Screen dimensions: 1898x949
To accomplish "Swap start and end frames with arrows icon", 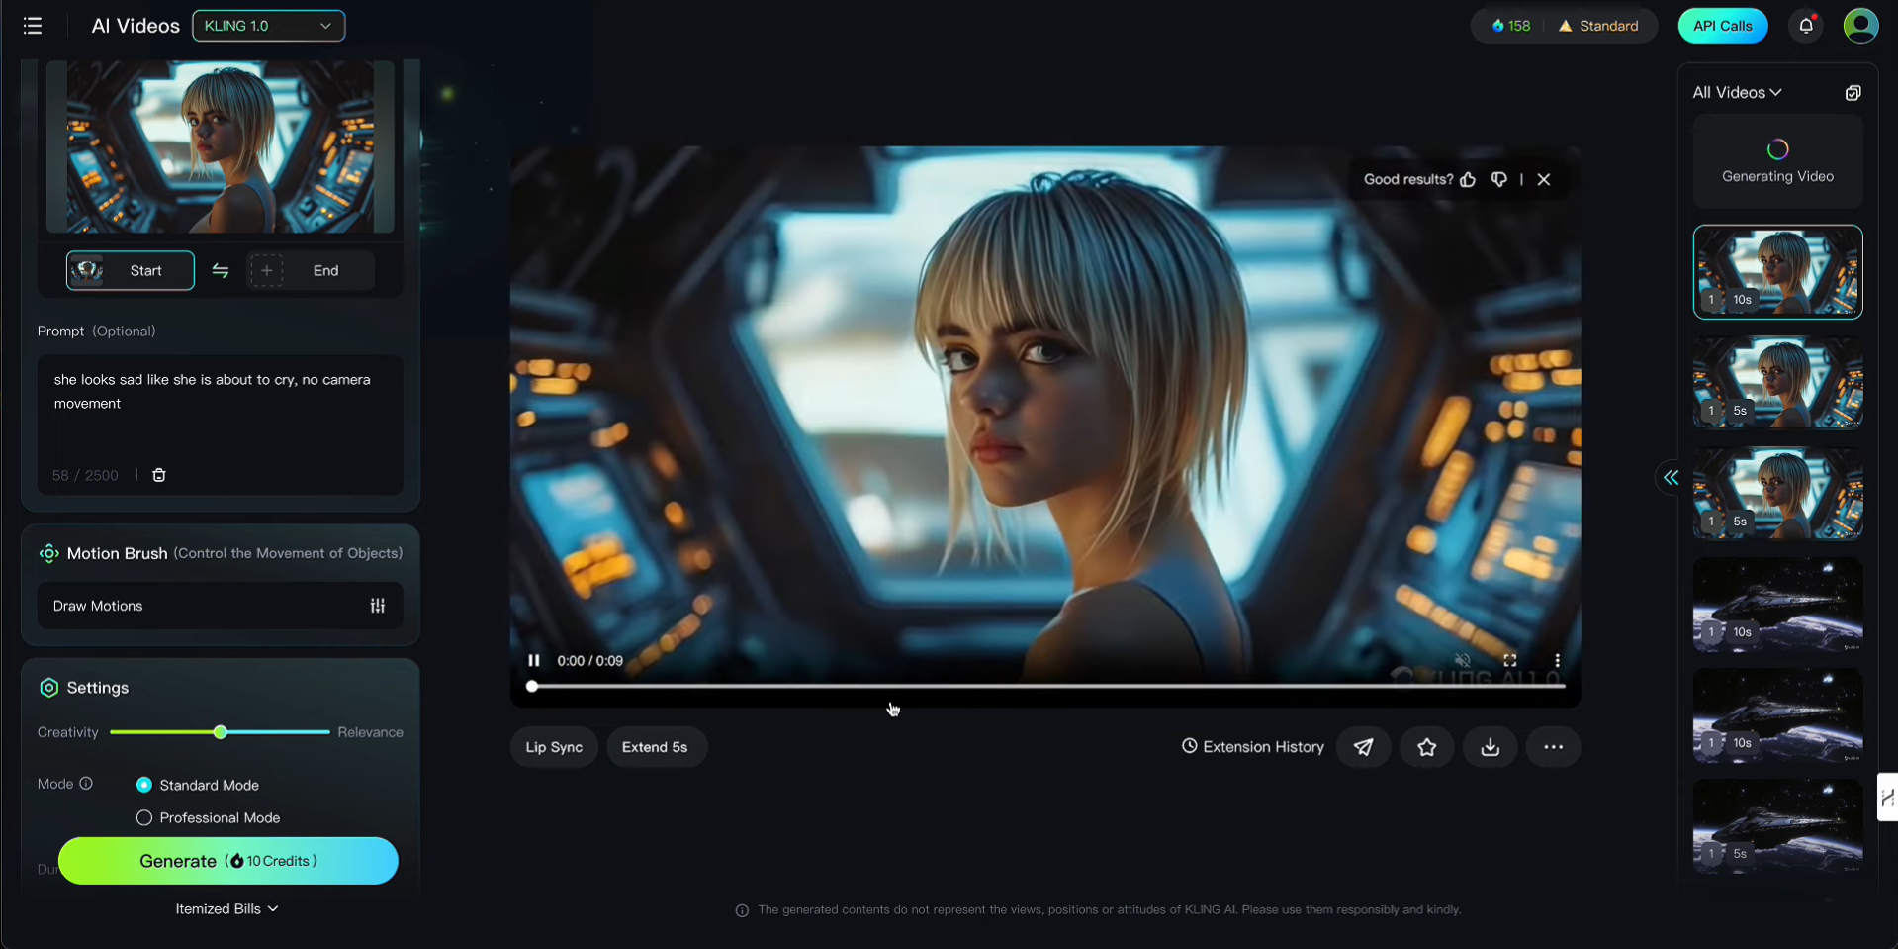I will pyautogui.click(x=220, y=270).
